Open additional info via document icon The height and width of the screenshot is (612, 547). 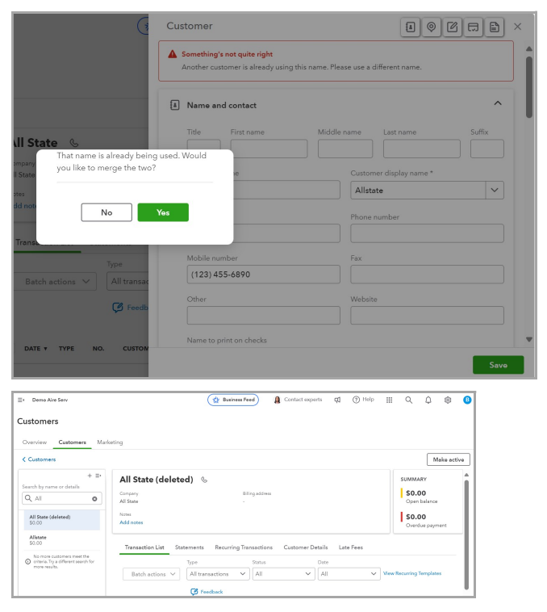(x=495, y=27)
